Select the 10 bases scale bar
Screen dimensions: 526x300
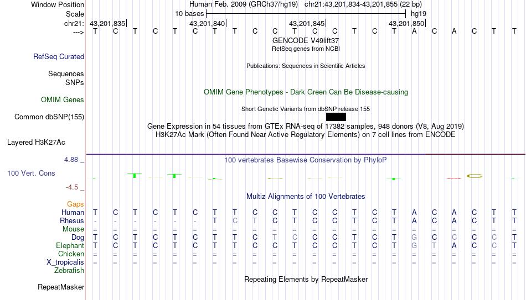tap(306, 14)
